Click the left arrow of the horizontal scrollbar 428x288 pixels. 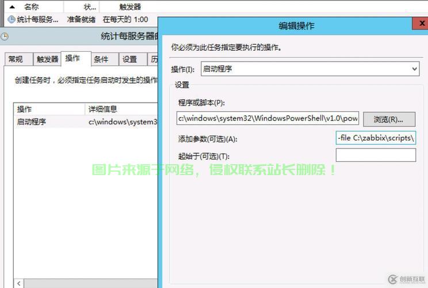(20, 283)
